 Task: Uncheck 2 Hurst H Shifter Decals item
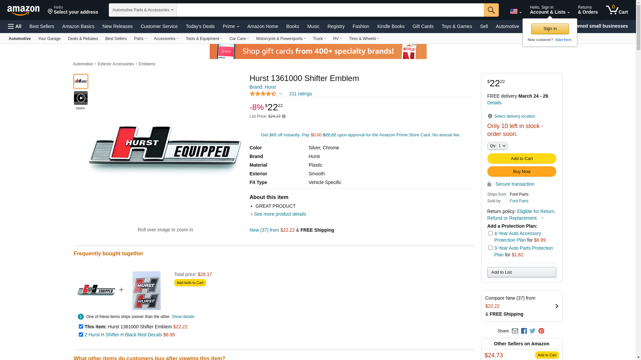(81, 335)
